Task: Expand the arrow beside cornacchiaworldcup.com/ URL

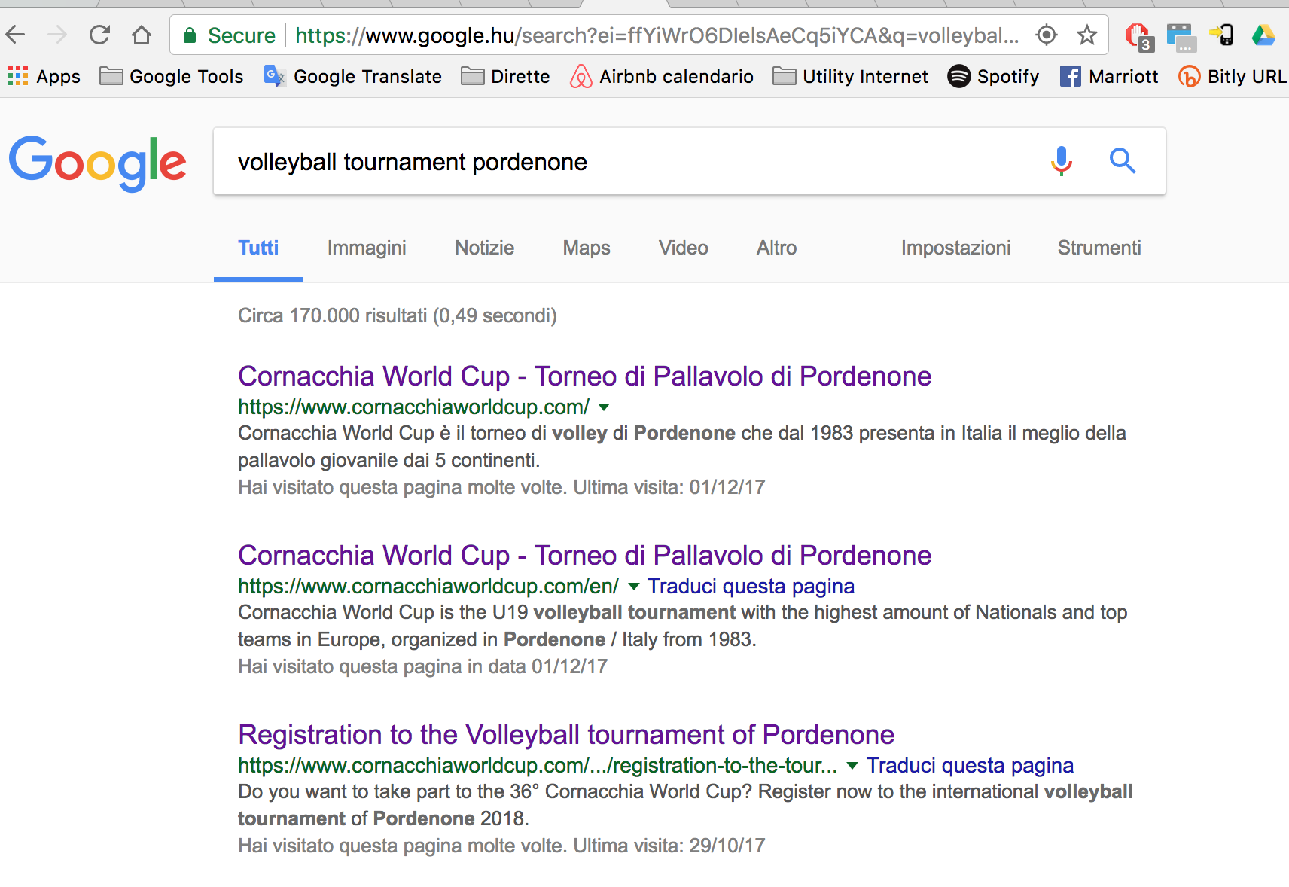Action: 604,407
